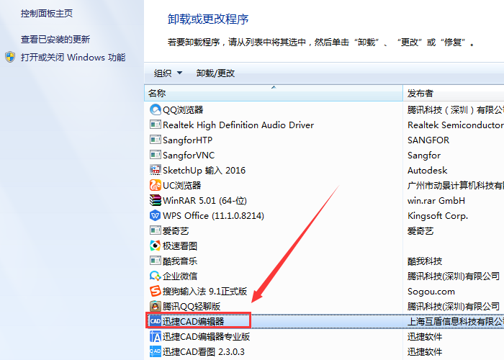The width and height of the screenshot is (504, 360).
Task: Select the 迅捷CAD编辑器专业版 entry name
Action: coord(206,336)
